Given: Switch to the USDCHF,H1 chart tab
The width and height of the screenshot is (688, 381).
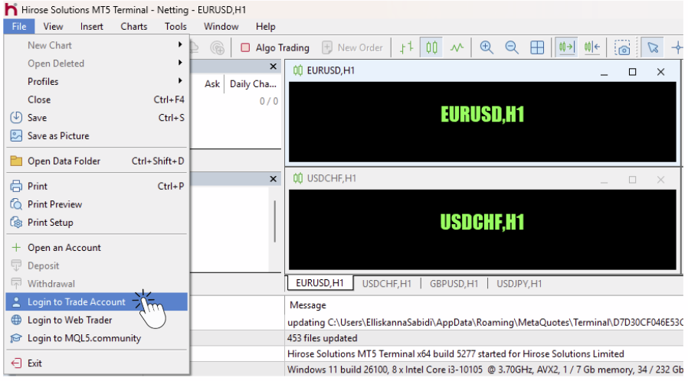Looking at the screenshot, I should pos(386,283).
